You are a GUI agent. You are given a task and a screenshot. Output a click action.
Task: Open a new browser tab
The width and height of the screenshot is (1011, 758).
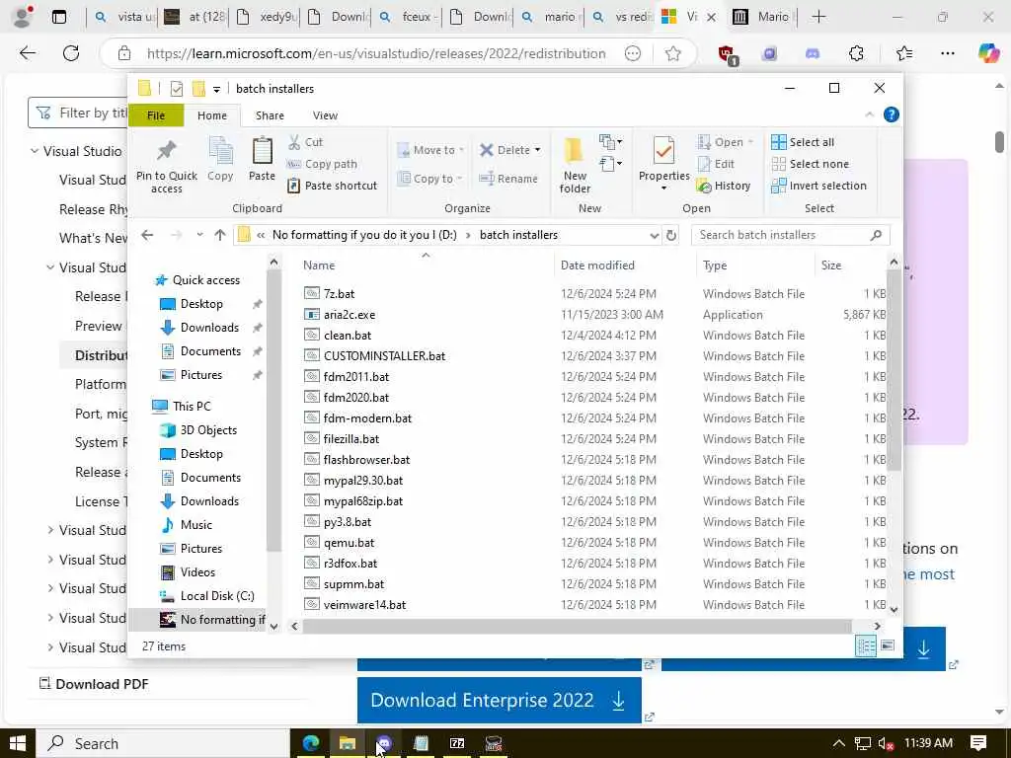[818, 17]
